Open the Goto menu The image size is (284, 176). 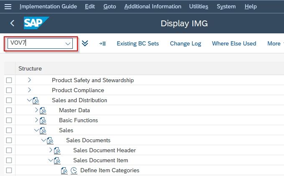110,7
